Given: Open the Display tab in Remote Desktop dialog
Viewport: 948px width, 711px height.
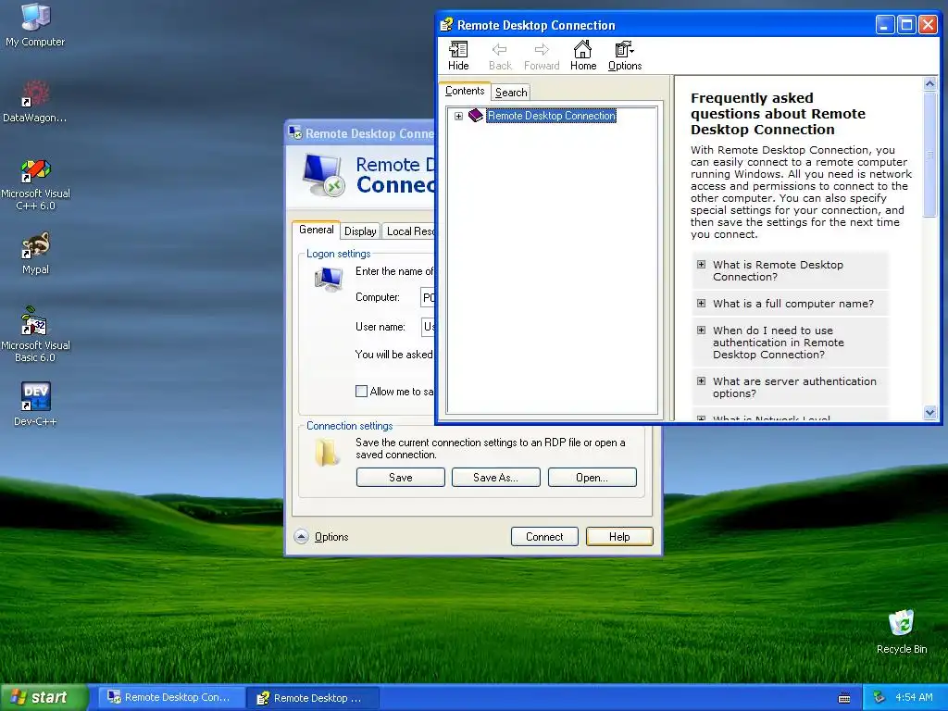Looking at the screenshot, I should pos(360,231).
